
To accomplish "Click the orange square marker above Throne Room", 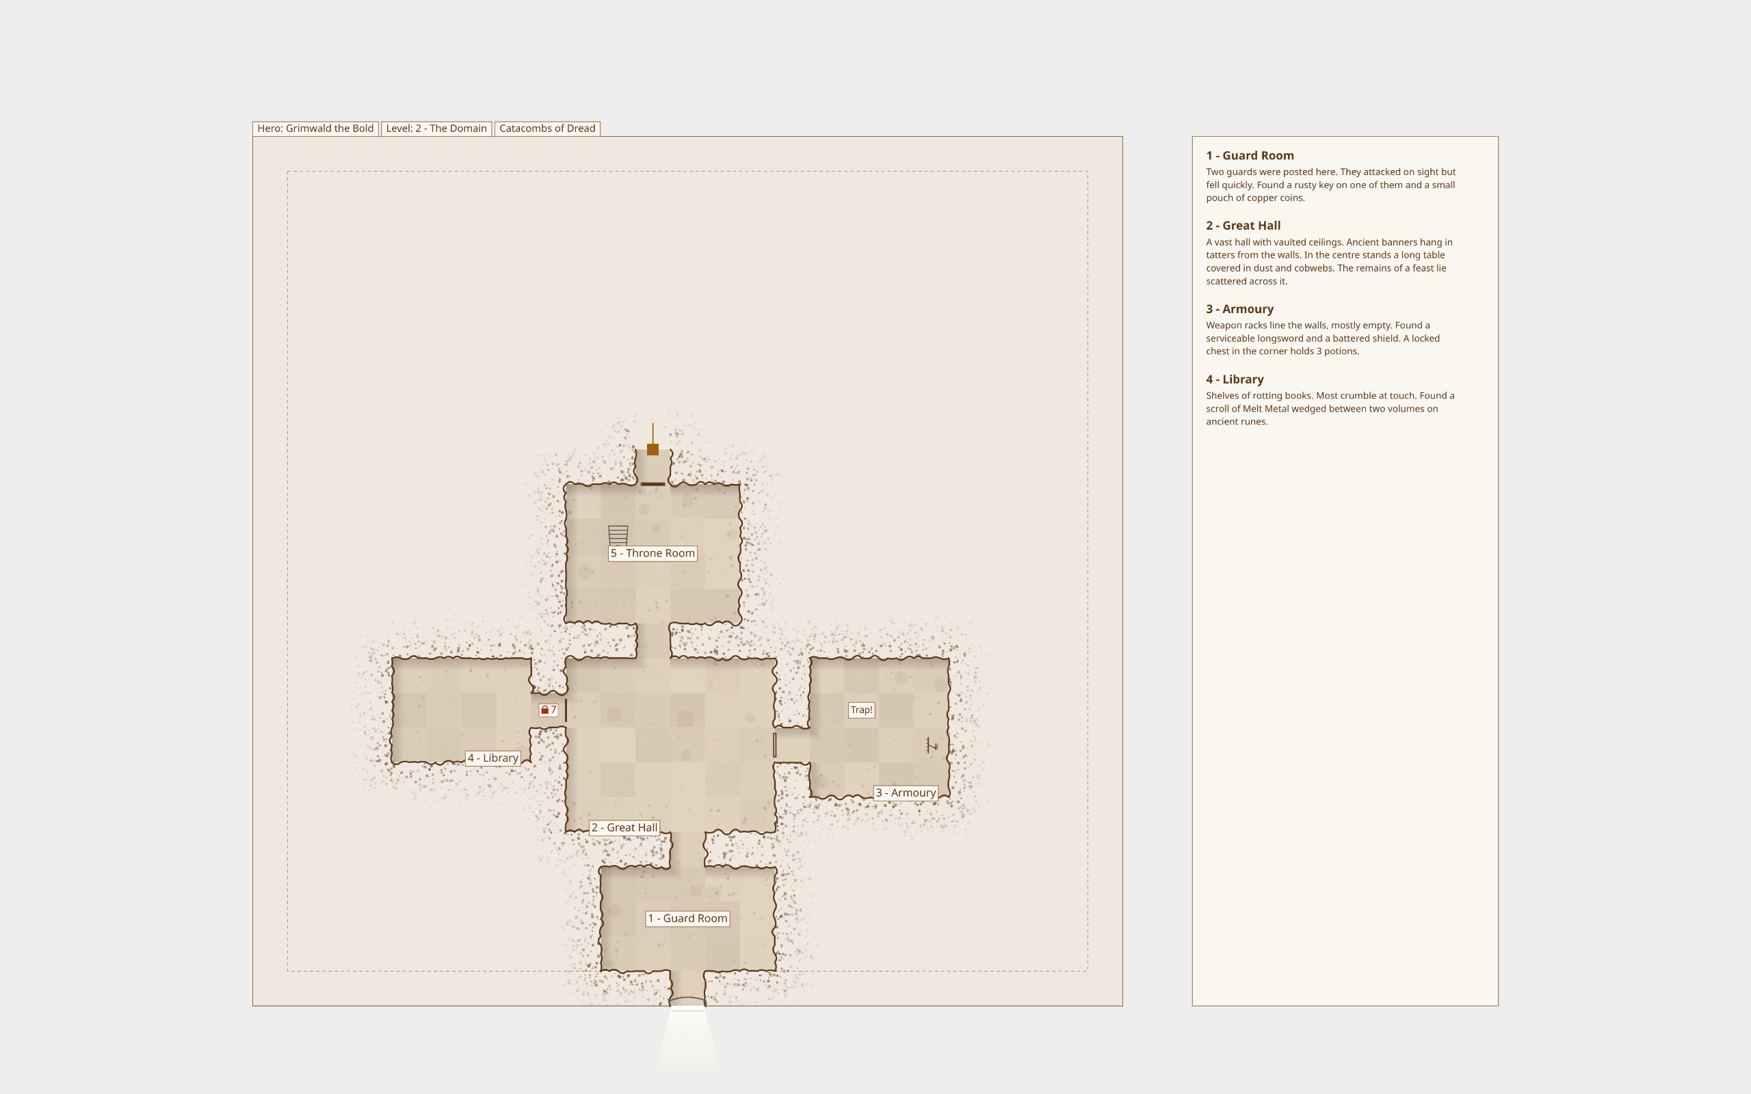I will point(653,449).
